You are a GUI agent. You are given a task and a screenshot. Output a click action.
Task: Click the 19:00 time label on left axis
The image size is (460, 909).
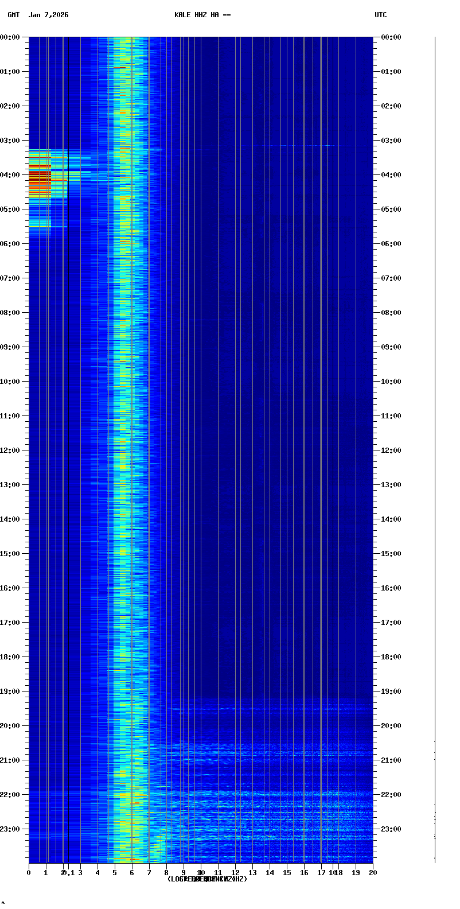[10, 692]
